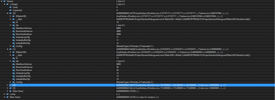The image size is (275, 100).
Task: Click the __vfptr icon under element [0]
Action: tap(13, 19)
